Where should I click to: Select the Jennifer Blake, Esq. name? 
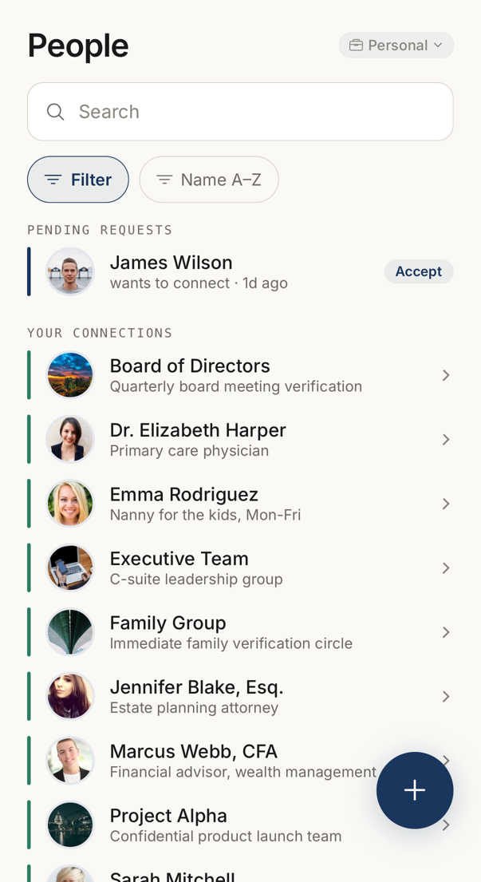pyautogui.click(x=197, y=686)
